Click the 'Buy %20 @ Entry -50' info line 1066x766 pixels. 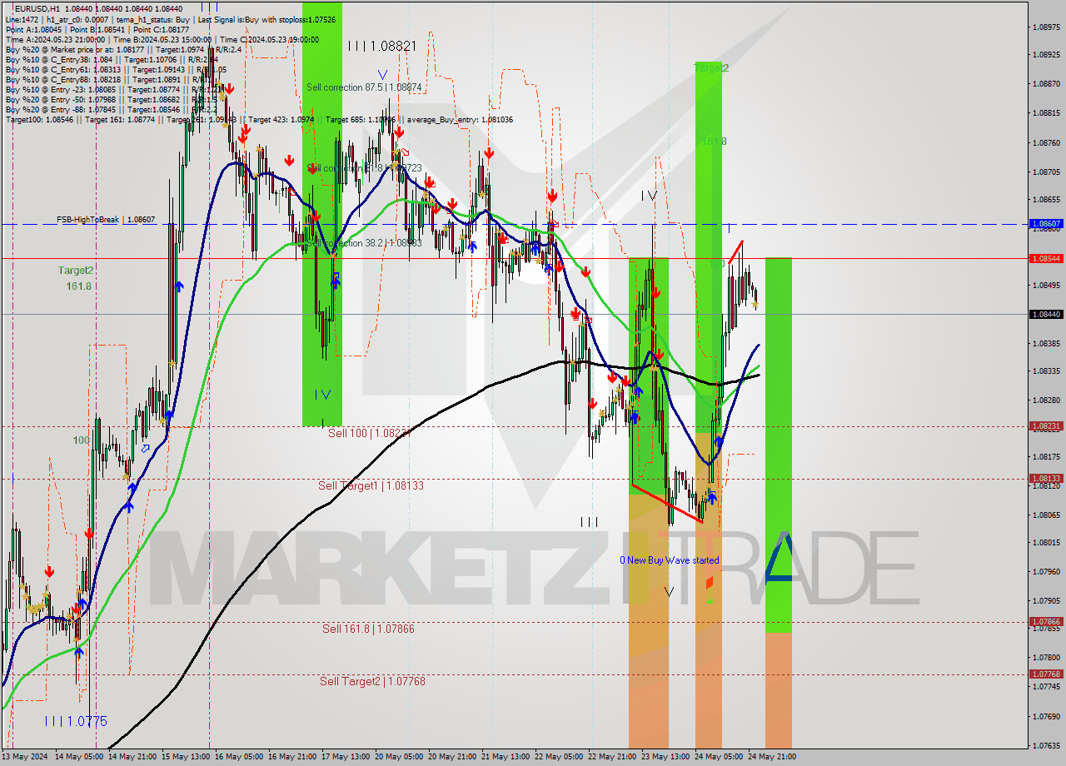pyautogui.click(x=112, y=99)
